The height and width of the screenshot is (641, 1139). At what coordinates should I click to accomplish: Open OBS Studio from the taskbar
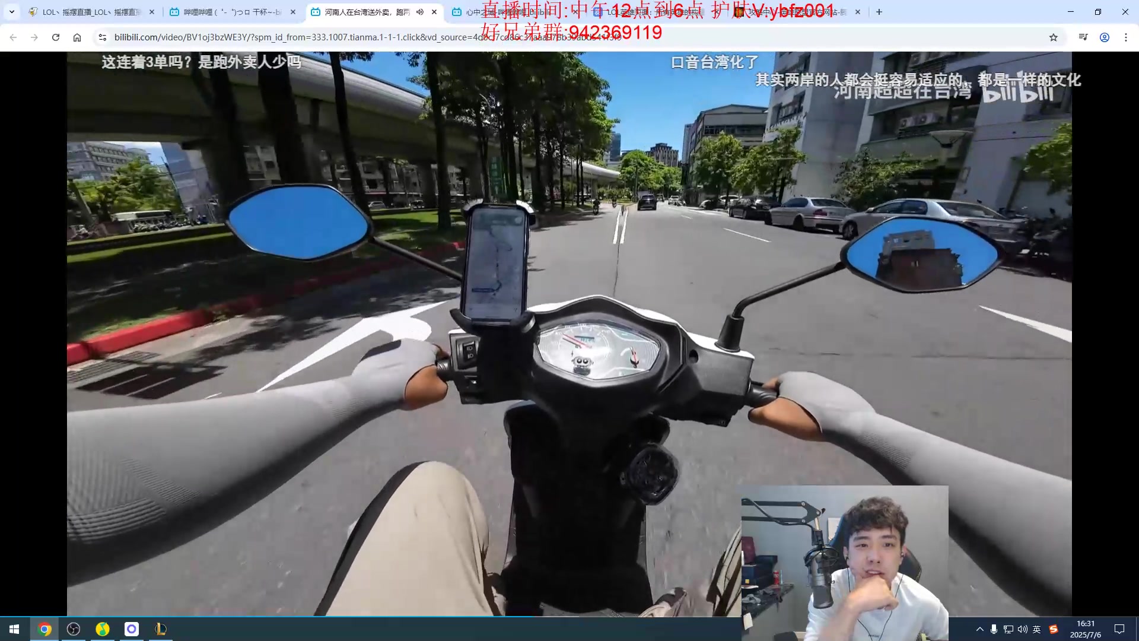(x=74, y=629)
